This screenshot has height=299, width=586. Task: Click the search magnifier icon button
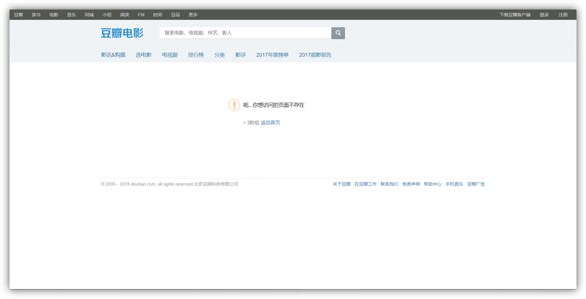click(x=338, y=33)
